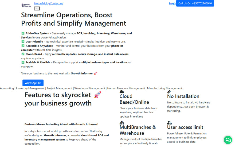Image resolution: width=235 pixels, height=147 pixels.
Task: Open the Home navigation link
Action: (x=38, y=3)
